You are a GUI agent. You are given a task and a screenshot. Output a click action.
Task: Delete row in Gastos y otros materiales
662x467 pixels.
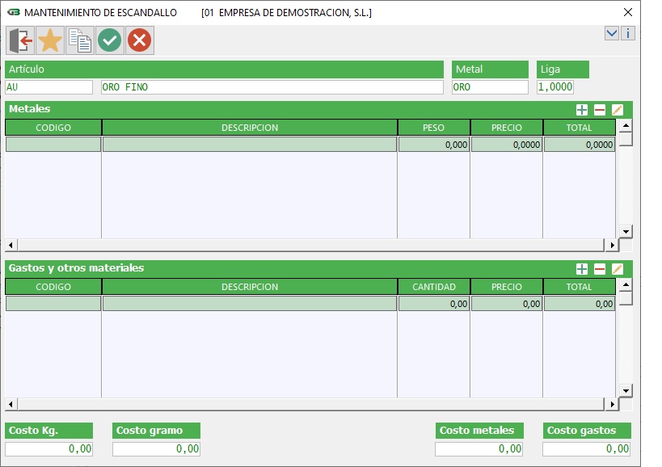click(600, 269)
